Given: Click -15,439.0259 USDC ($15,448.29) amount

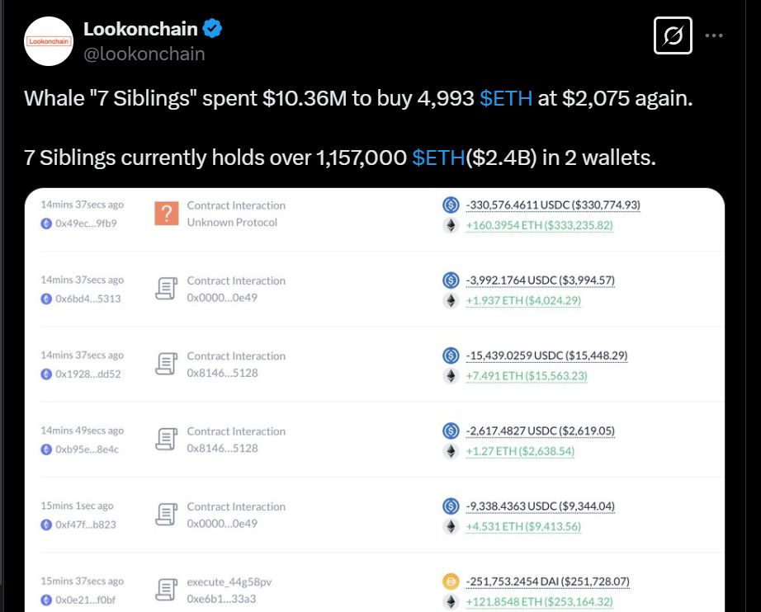Looking at the screenshot, I should tap(546, 355).
